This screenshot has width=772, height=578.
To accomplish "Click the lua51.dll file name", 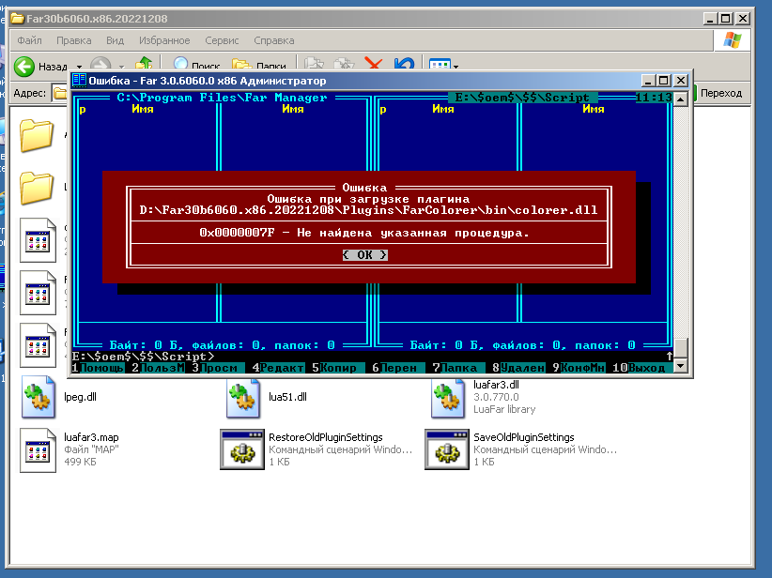I will (x=287, y=397).
